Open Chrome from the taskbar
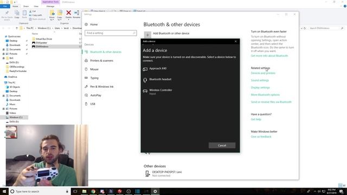Image resolution: width=347 pixels, height=195 pixels. click(93, 191)
